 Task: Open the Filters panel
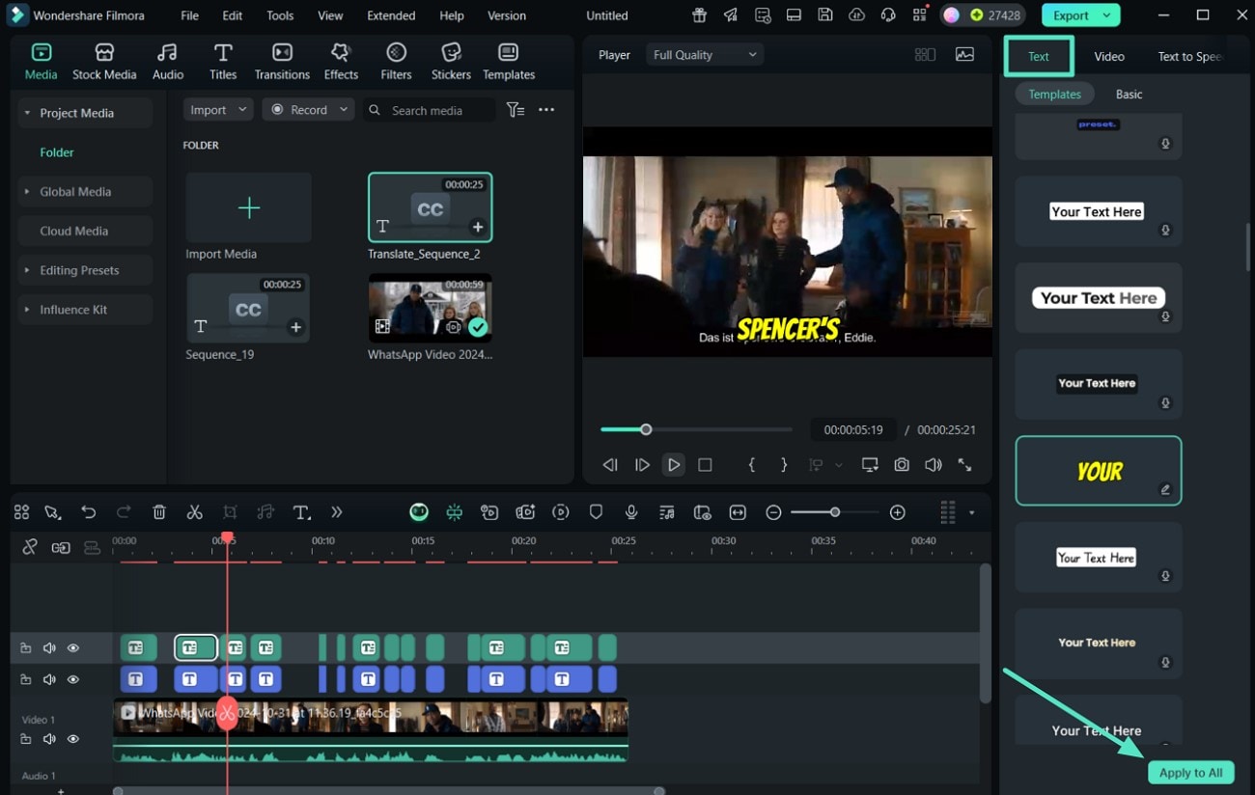pos(396,62)
